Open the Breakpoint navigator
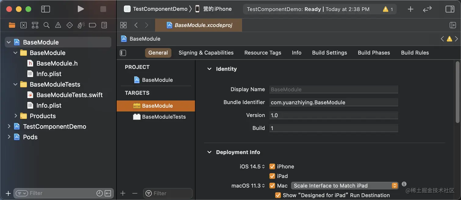This screenshot has height=200, width=461. click(92, 25)
